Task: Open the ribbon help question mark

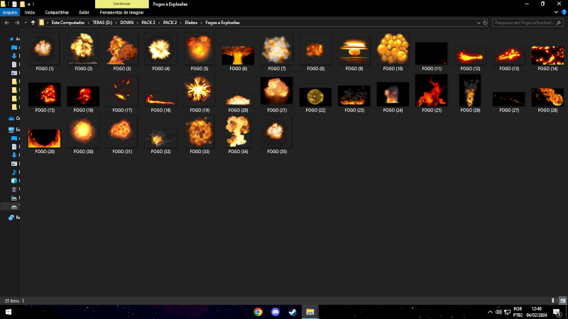Action: (x=564, y=12)
